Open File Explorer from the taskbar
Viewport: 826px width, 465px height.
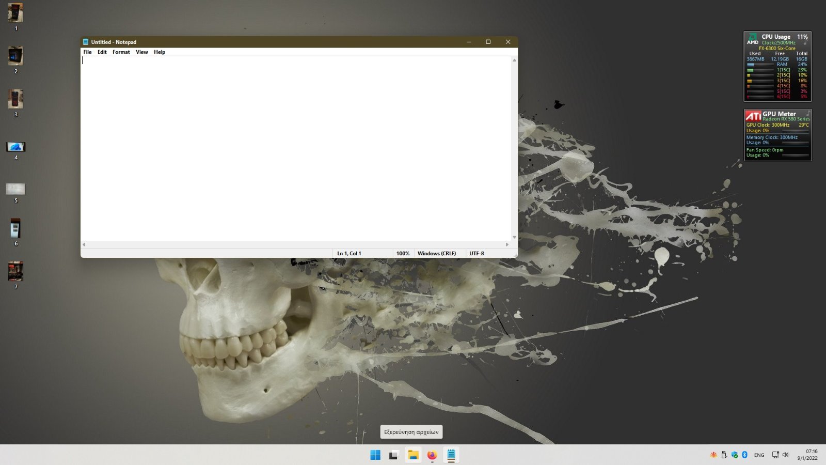tap(413, 455)
